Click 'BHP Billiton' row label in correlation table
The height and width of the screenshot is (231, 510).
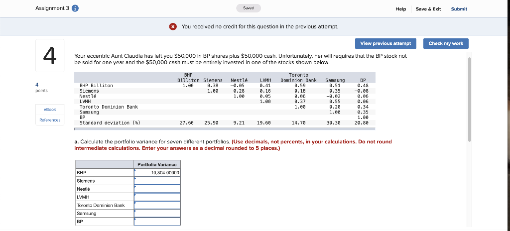pyautogui.click(x=96, y=86)
